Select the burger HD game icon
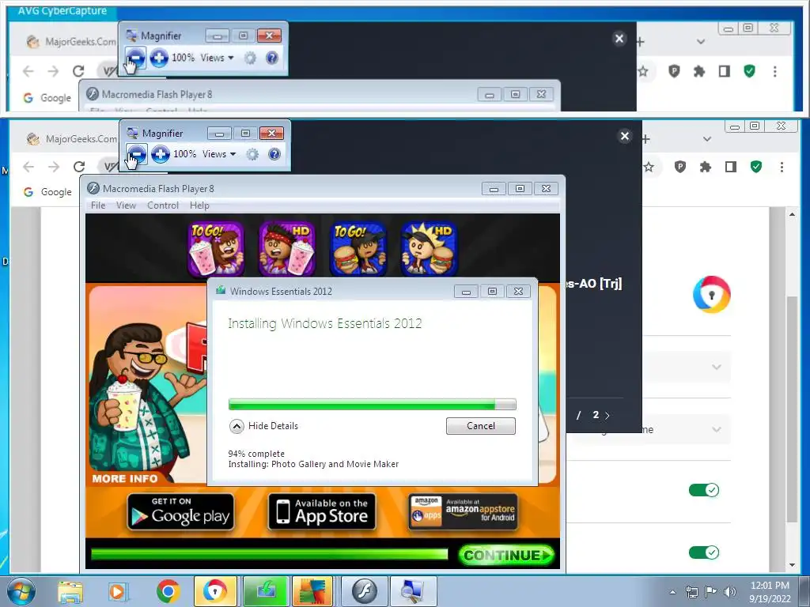810x607 pixels. (429, 249)
